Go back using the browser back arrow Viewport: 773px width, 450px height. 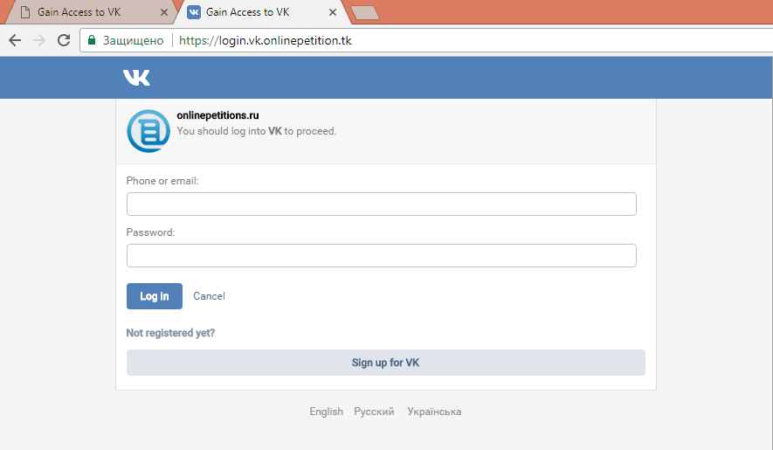(15, 40)
